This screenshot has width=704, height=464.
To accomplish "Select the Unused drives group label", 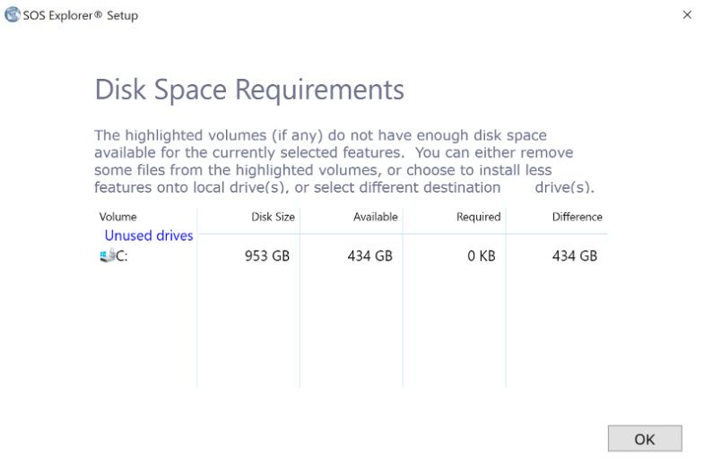I will coord(149,236).
